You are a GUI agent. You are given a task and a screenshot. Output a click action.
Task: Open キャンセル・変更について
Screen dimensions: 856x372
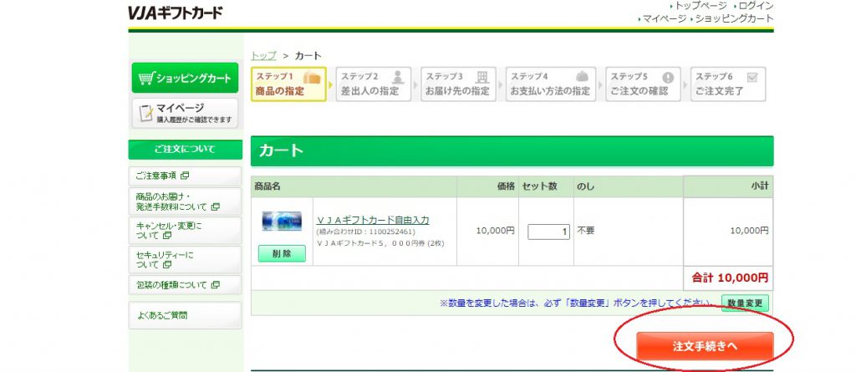coord(185,231)
